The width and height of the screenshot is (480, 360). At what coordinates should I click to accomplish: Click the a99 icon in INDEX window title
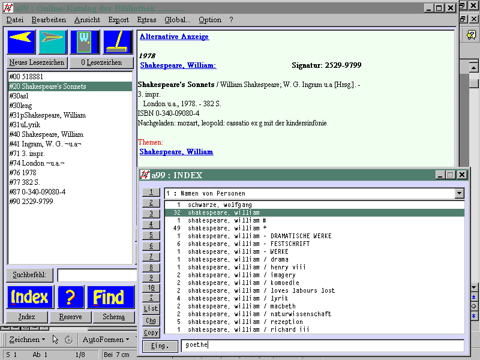point(145,175)
